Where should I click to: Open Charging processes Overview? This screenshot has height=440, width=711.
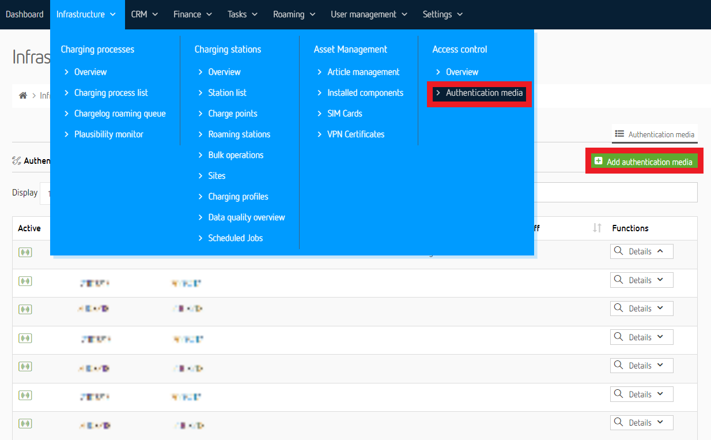click(90, 72)
